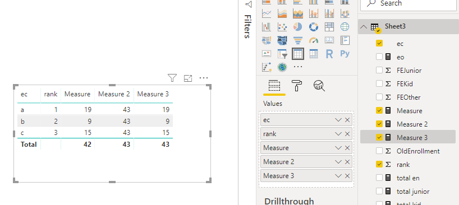Image resolution: width=459 pixels, height=205 pixels.
Task: Select the Scatter chart visualization
Action: 282,27
